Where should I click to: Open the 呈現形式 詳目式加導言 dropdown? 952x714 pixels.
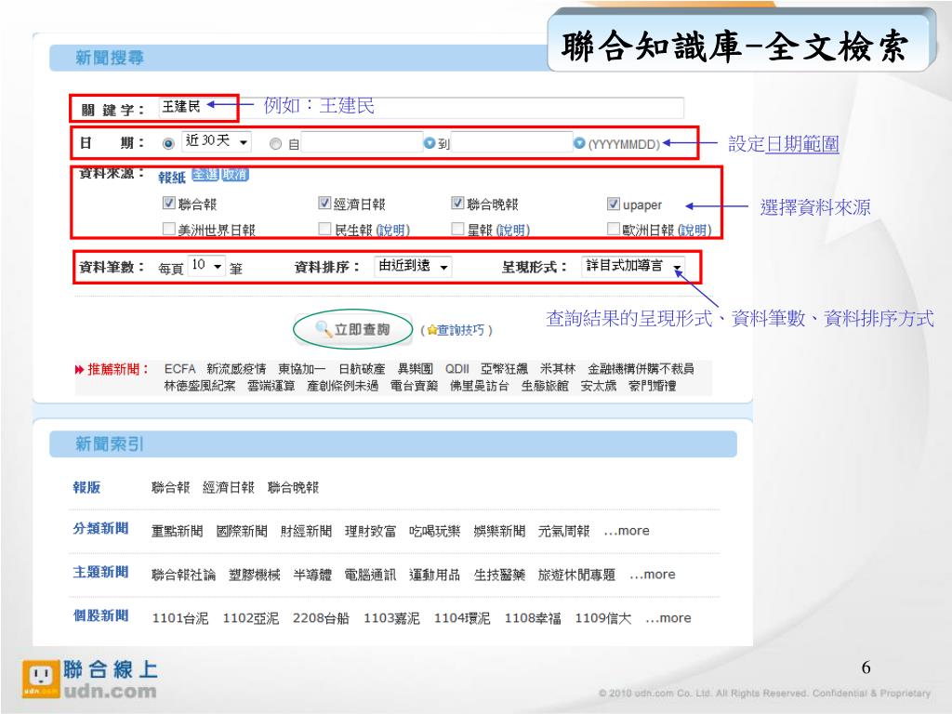pyautogui.click(x=633, y=266)
